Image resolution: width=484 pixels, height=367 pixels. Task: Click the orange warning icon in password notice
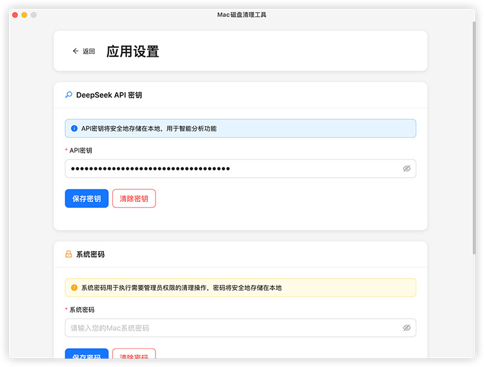click(x=74, y=287)
